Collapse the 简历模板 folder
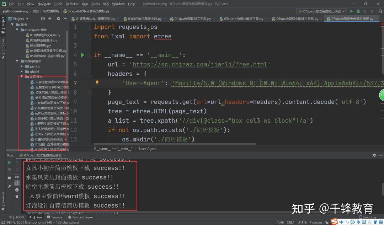Screen dimensions: 384x225 pyautogui.click(x=21, y=76)
